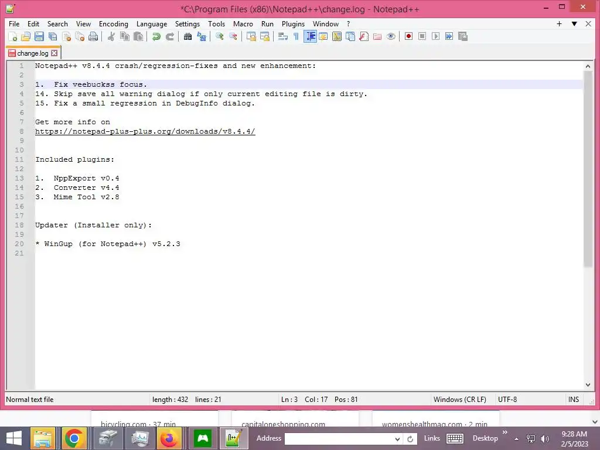Open the Windows Start button
Screen dimensions: 600x450
[14, 438]
